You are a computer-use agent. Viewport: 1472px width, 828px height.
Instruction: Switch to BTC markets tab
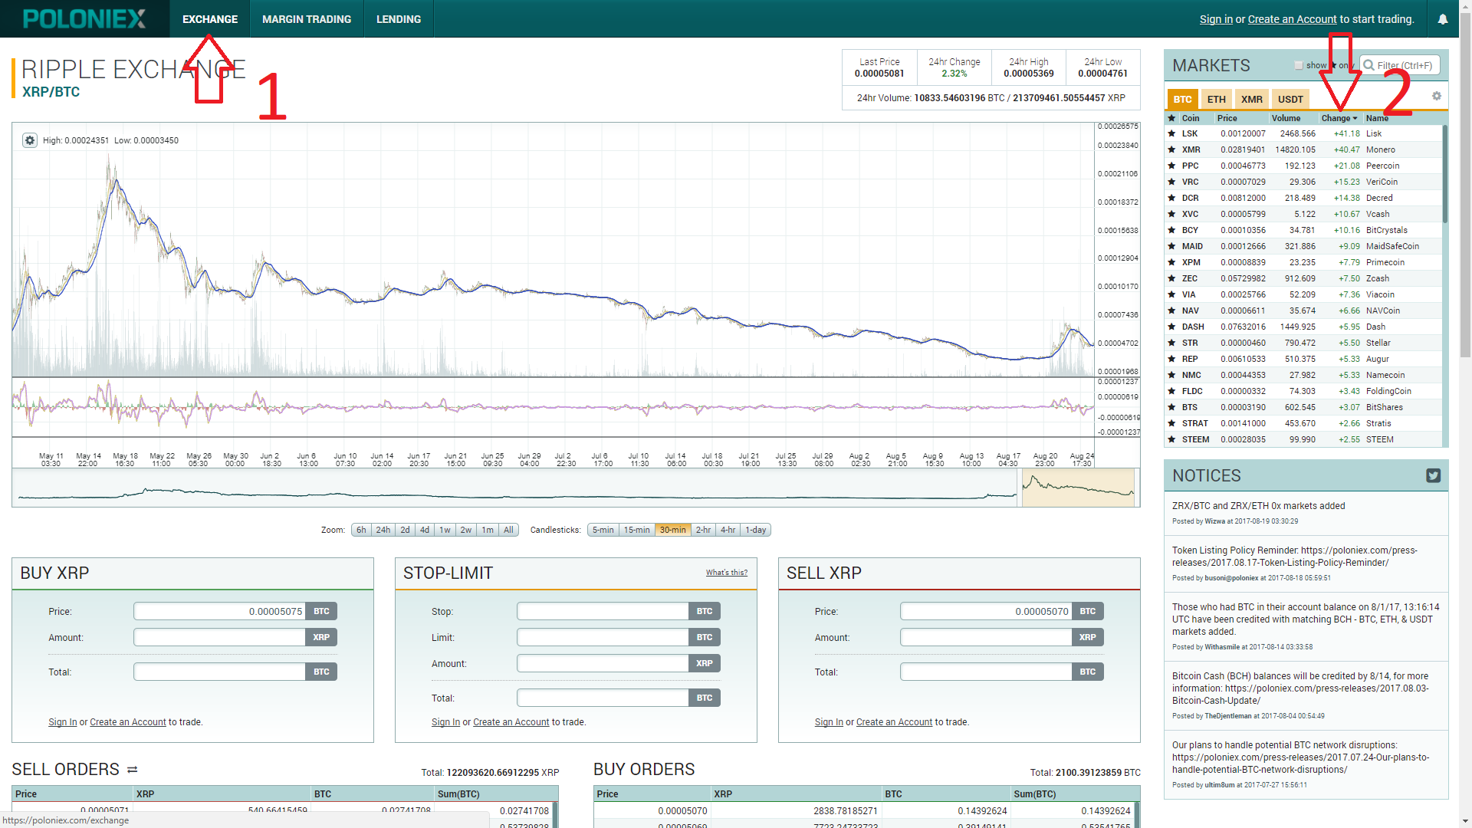pos(1182,99)
